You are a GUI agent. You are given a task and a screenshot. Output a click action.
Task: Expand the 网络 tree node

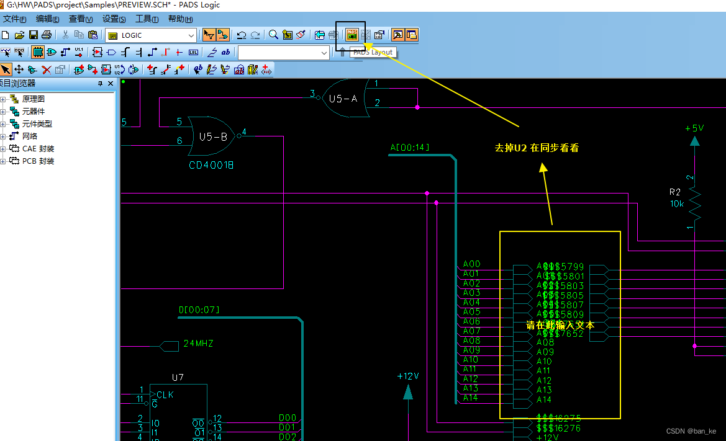[4, 136]
